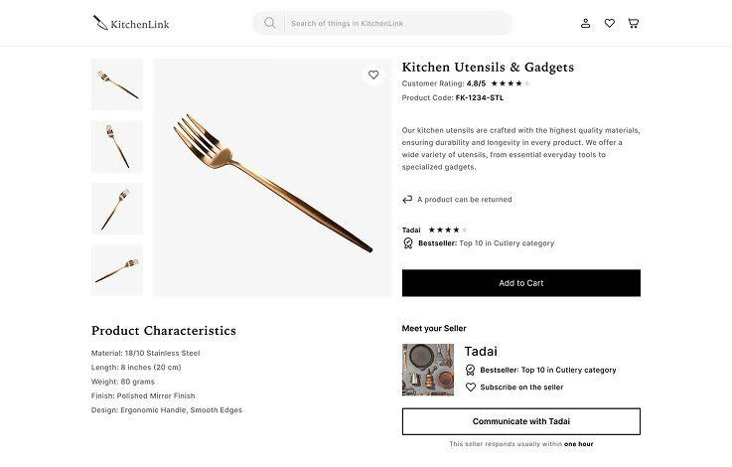Click the search magnifier icon
The image size is (732, 467).
tap(269, 23)
